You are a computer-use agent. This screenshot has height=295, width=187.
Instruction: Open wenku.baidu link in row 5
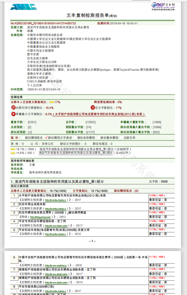pyautogui.click(x=55, y=234)
